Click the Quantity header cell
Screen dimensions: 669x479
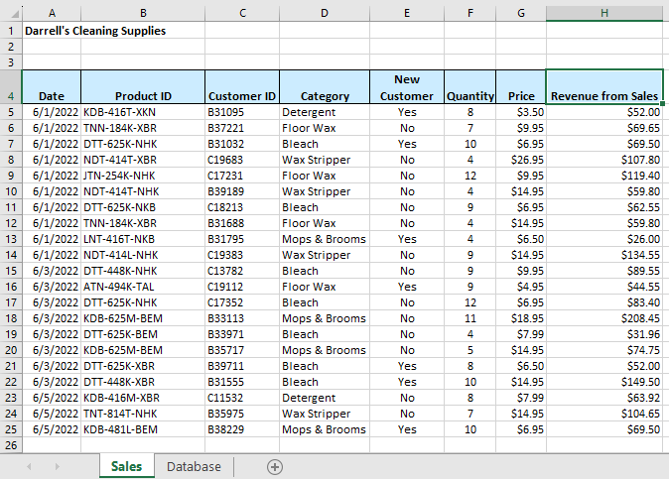(470, 87)
